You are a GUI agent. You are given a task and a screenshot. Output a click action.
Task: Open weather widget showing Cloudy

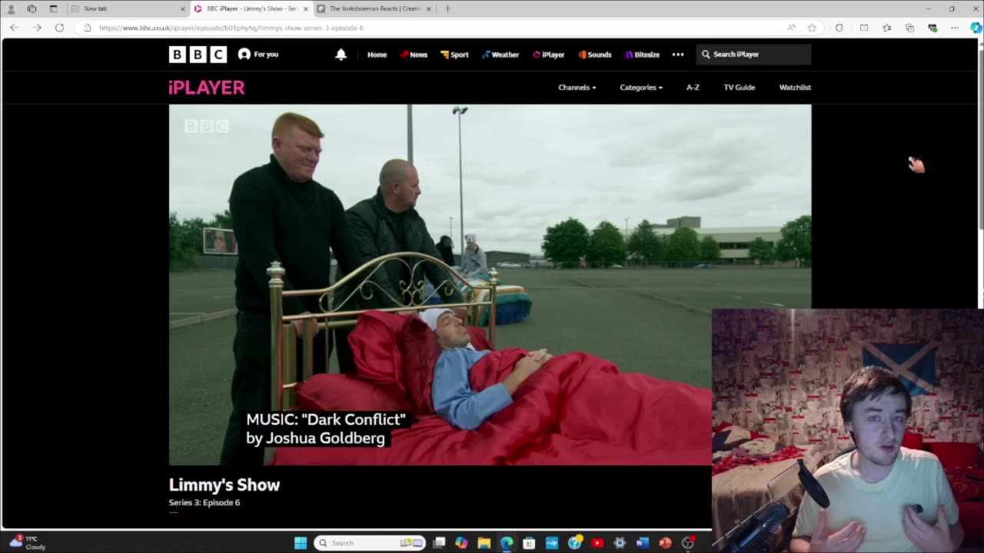click(x=28, y=542)
